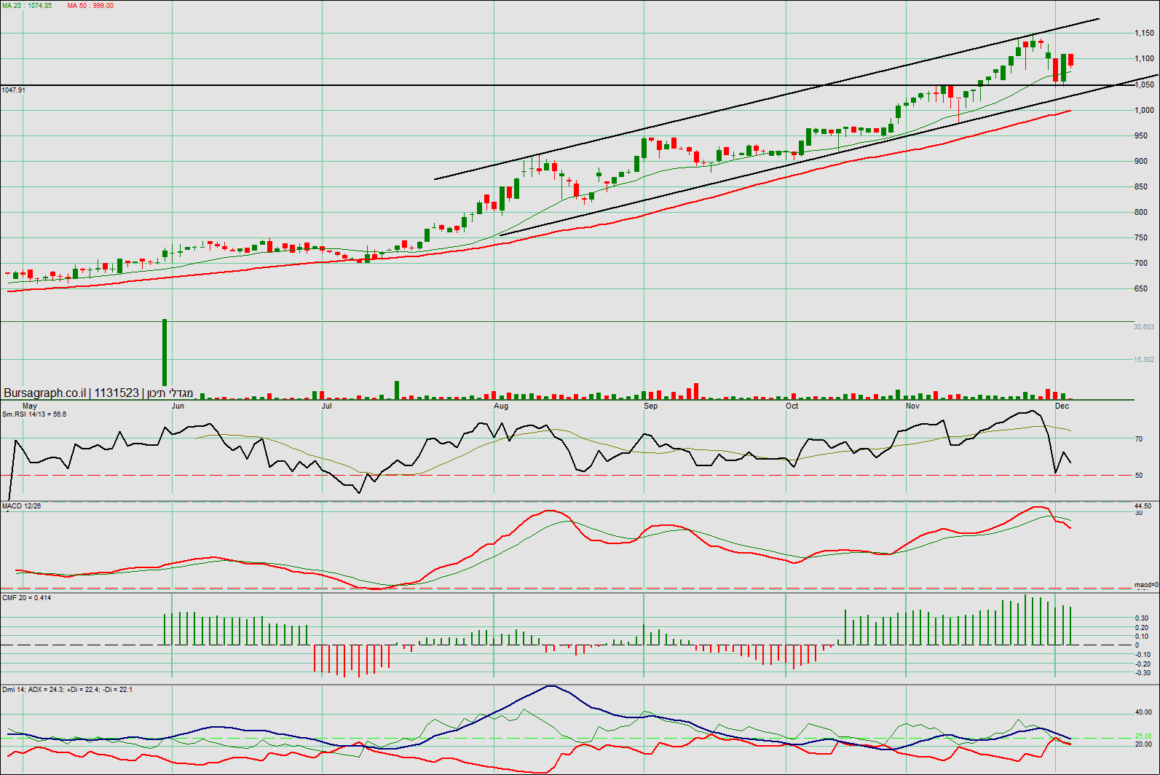
Task: Select the RSI 70 level label
Action: tap(1139, 439)
